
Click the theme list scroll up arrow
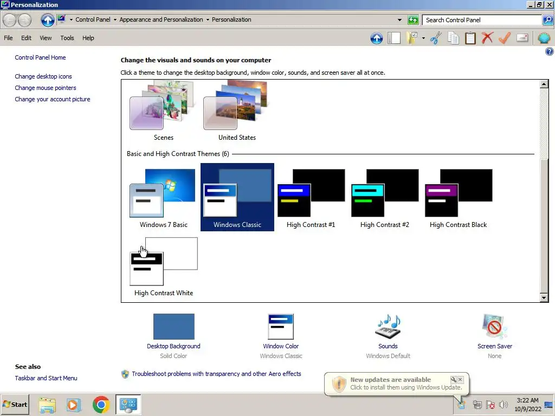[x=544, y=84]
